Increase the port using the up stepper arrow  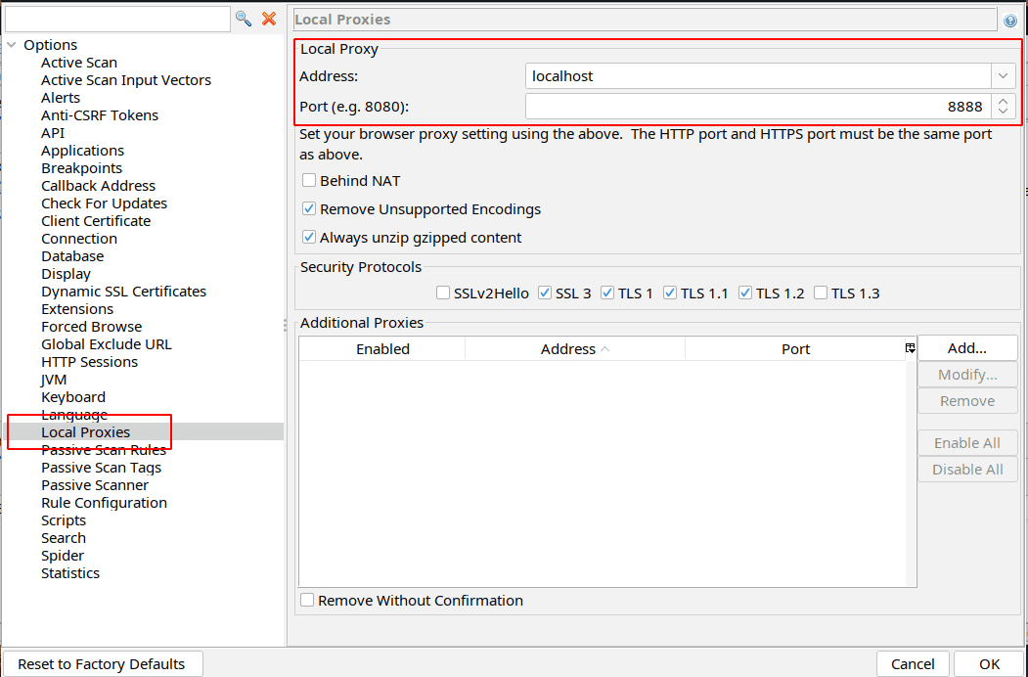(1004, 101)
